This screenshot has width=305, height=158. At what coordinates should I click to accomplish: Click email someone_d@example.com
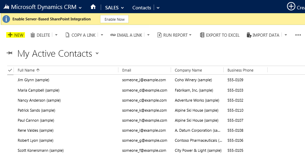(145, 90)
